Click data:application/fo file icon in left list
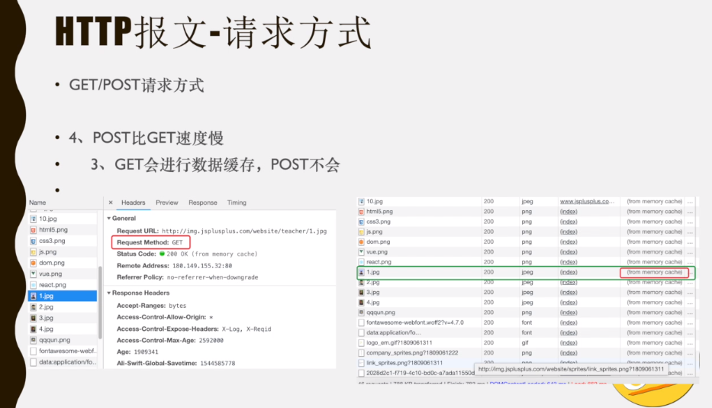The height and width of the screenshot is (408, 712). coord(33,362)
